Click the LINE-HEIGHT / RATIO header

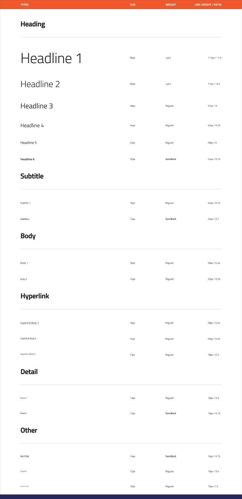208,5
